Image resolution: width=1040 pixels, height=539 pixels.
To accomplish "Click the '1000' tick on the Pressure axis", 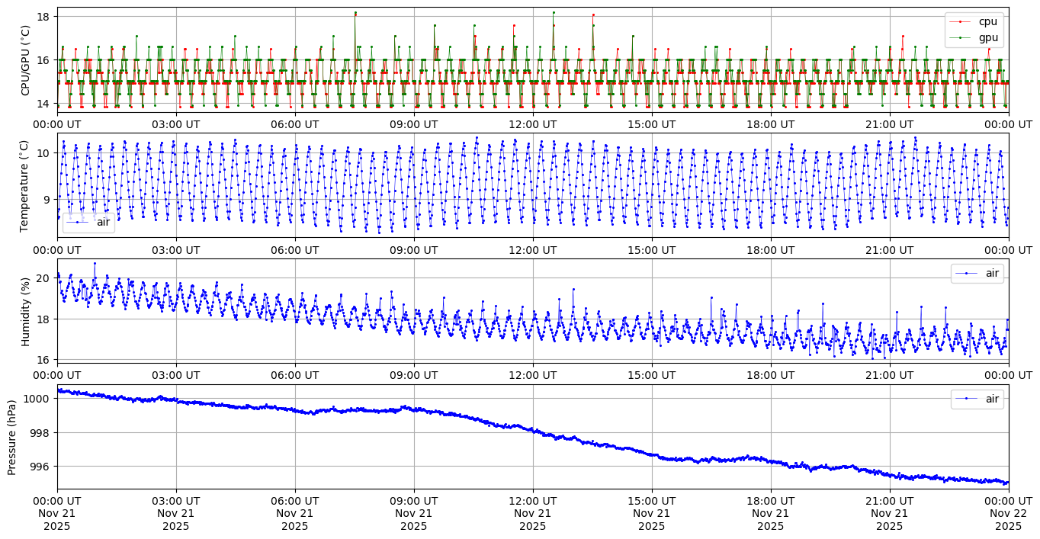I will click(38, 399).
